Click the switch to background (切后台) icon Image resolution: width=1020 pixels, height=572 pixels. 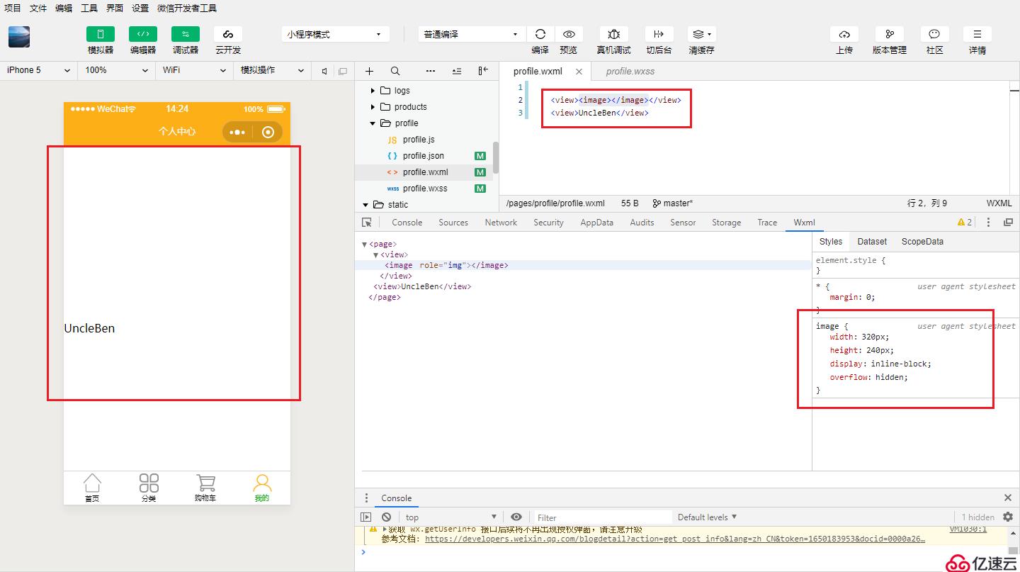[659, 34]
